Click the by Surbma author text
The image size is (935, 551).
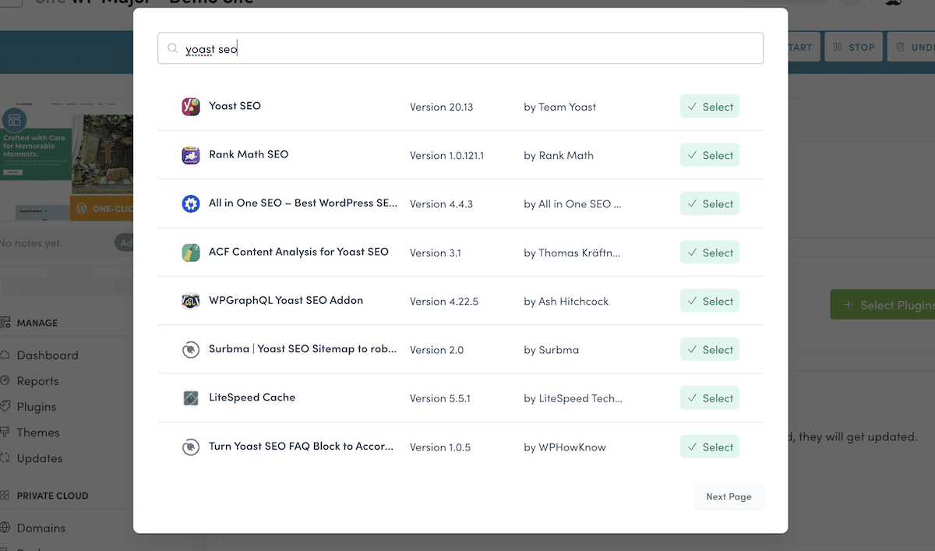(x=552, y=349)
